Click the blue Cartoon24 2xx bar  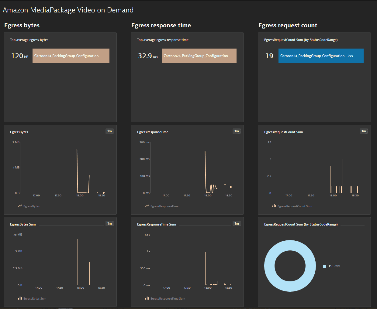[321, 56]
